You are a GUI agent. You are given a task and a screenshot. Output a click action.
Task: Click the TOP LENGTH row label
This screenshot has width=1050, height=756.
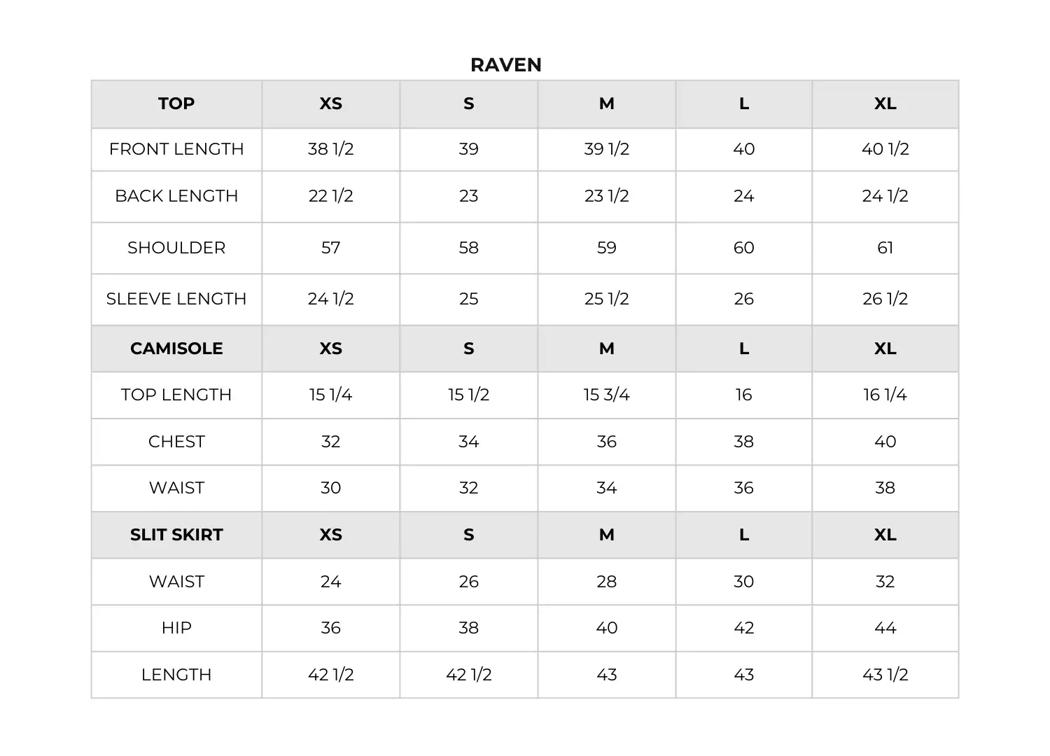click(176, 395)
